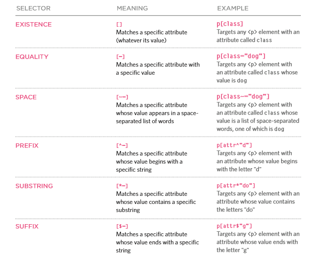The image size is (313, 259).
Task: Select the SUFFIX selector label
Action: (x=27, y=227)
